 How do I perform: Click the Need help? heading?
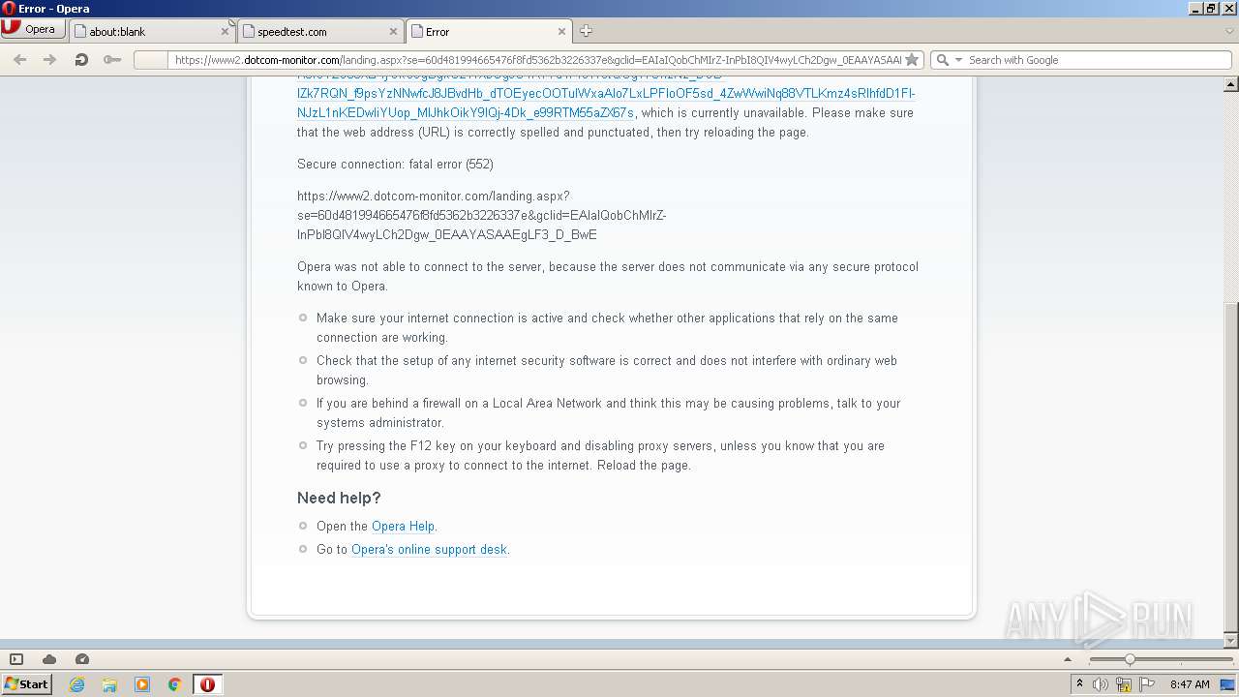click(339, 498)
